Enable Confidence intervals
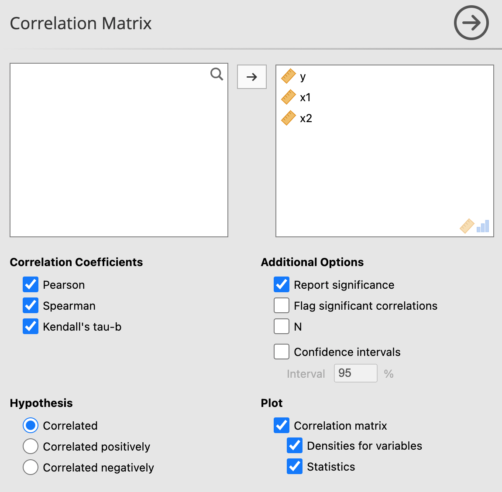This screenshot has height=492, width=502. click(x=281, y=352)
